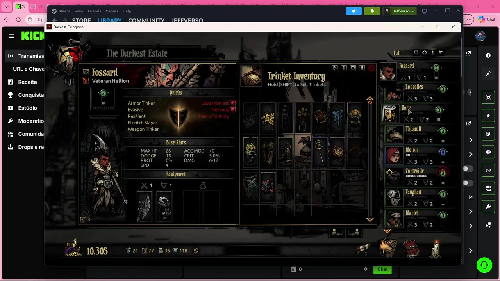Select the dark vial trinket

285,118
